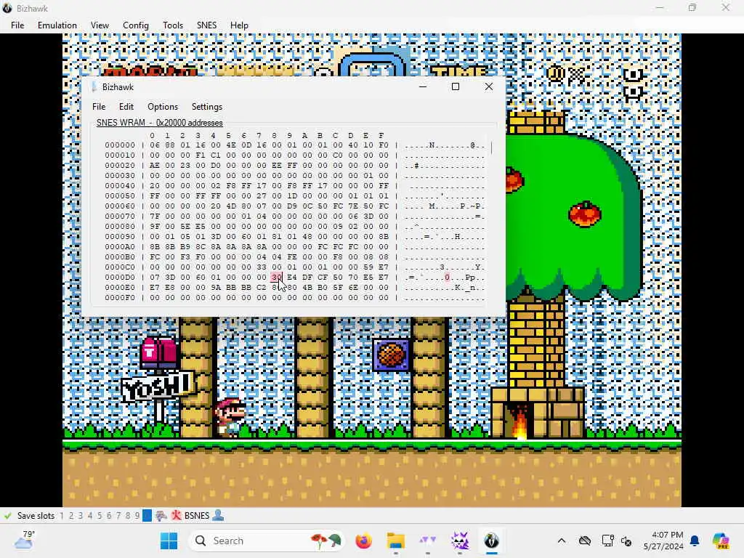Image resolution: width=744 pixels, height=558 pixels.
Task: Open the Tools menu
Action: [x=173, y=25]
